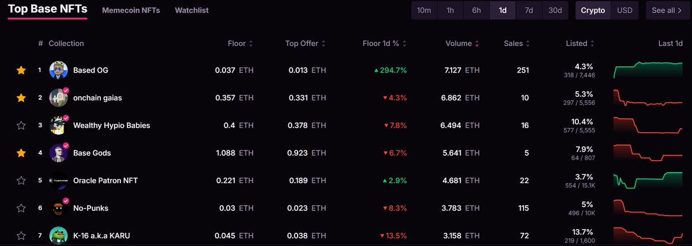Star Oracle Patron NFT collection

point(21,181)
